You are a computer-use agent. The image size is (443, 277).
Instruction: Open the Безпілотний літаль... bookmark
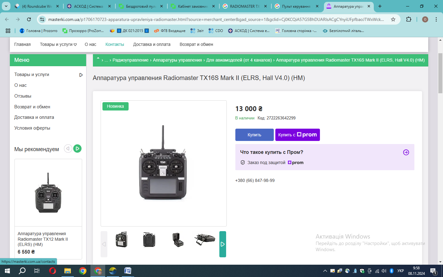(343, 31)
